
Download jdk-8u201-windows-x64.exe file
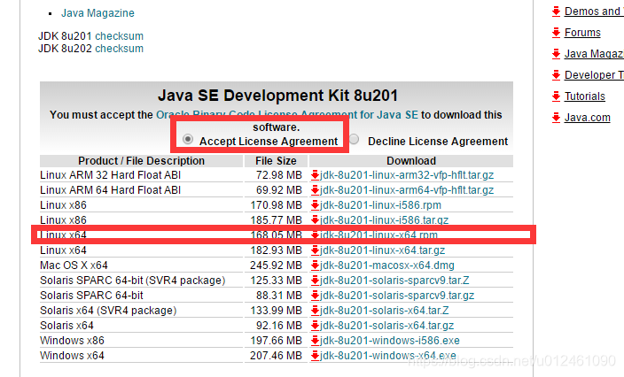[x=387, y=356]
